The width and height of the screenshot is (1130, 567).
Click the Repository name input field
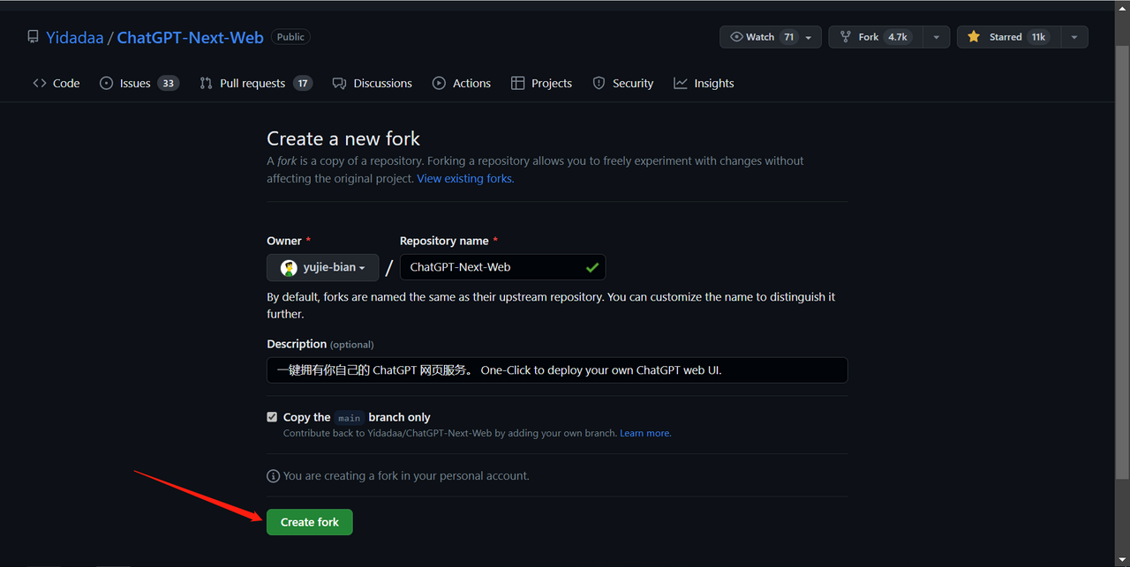pyautogui.click(x=493, y=267)
